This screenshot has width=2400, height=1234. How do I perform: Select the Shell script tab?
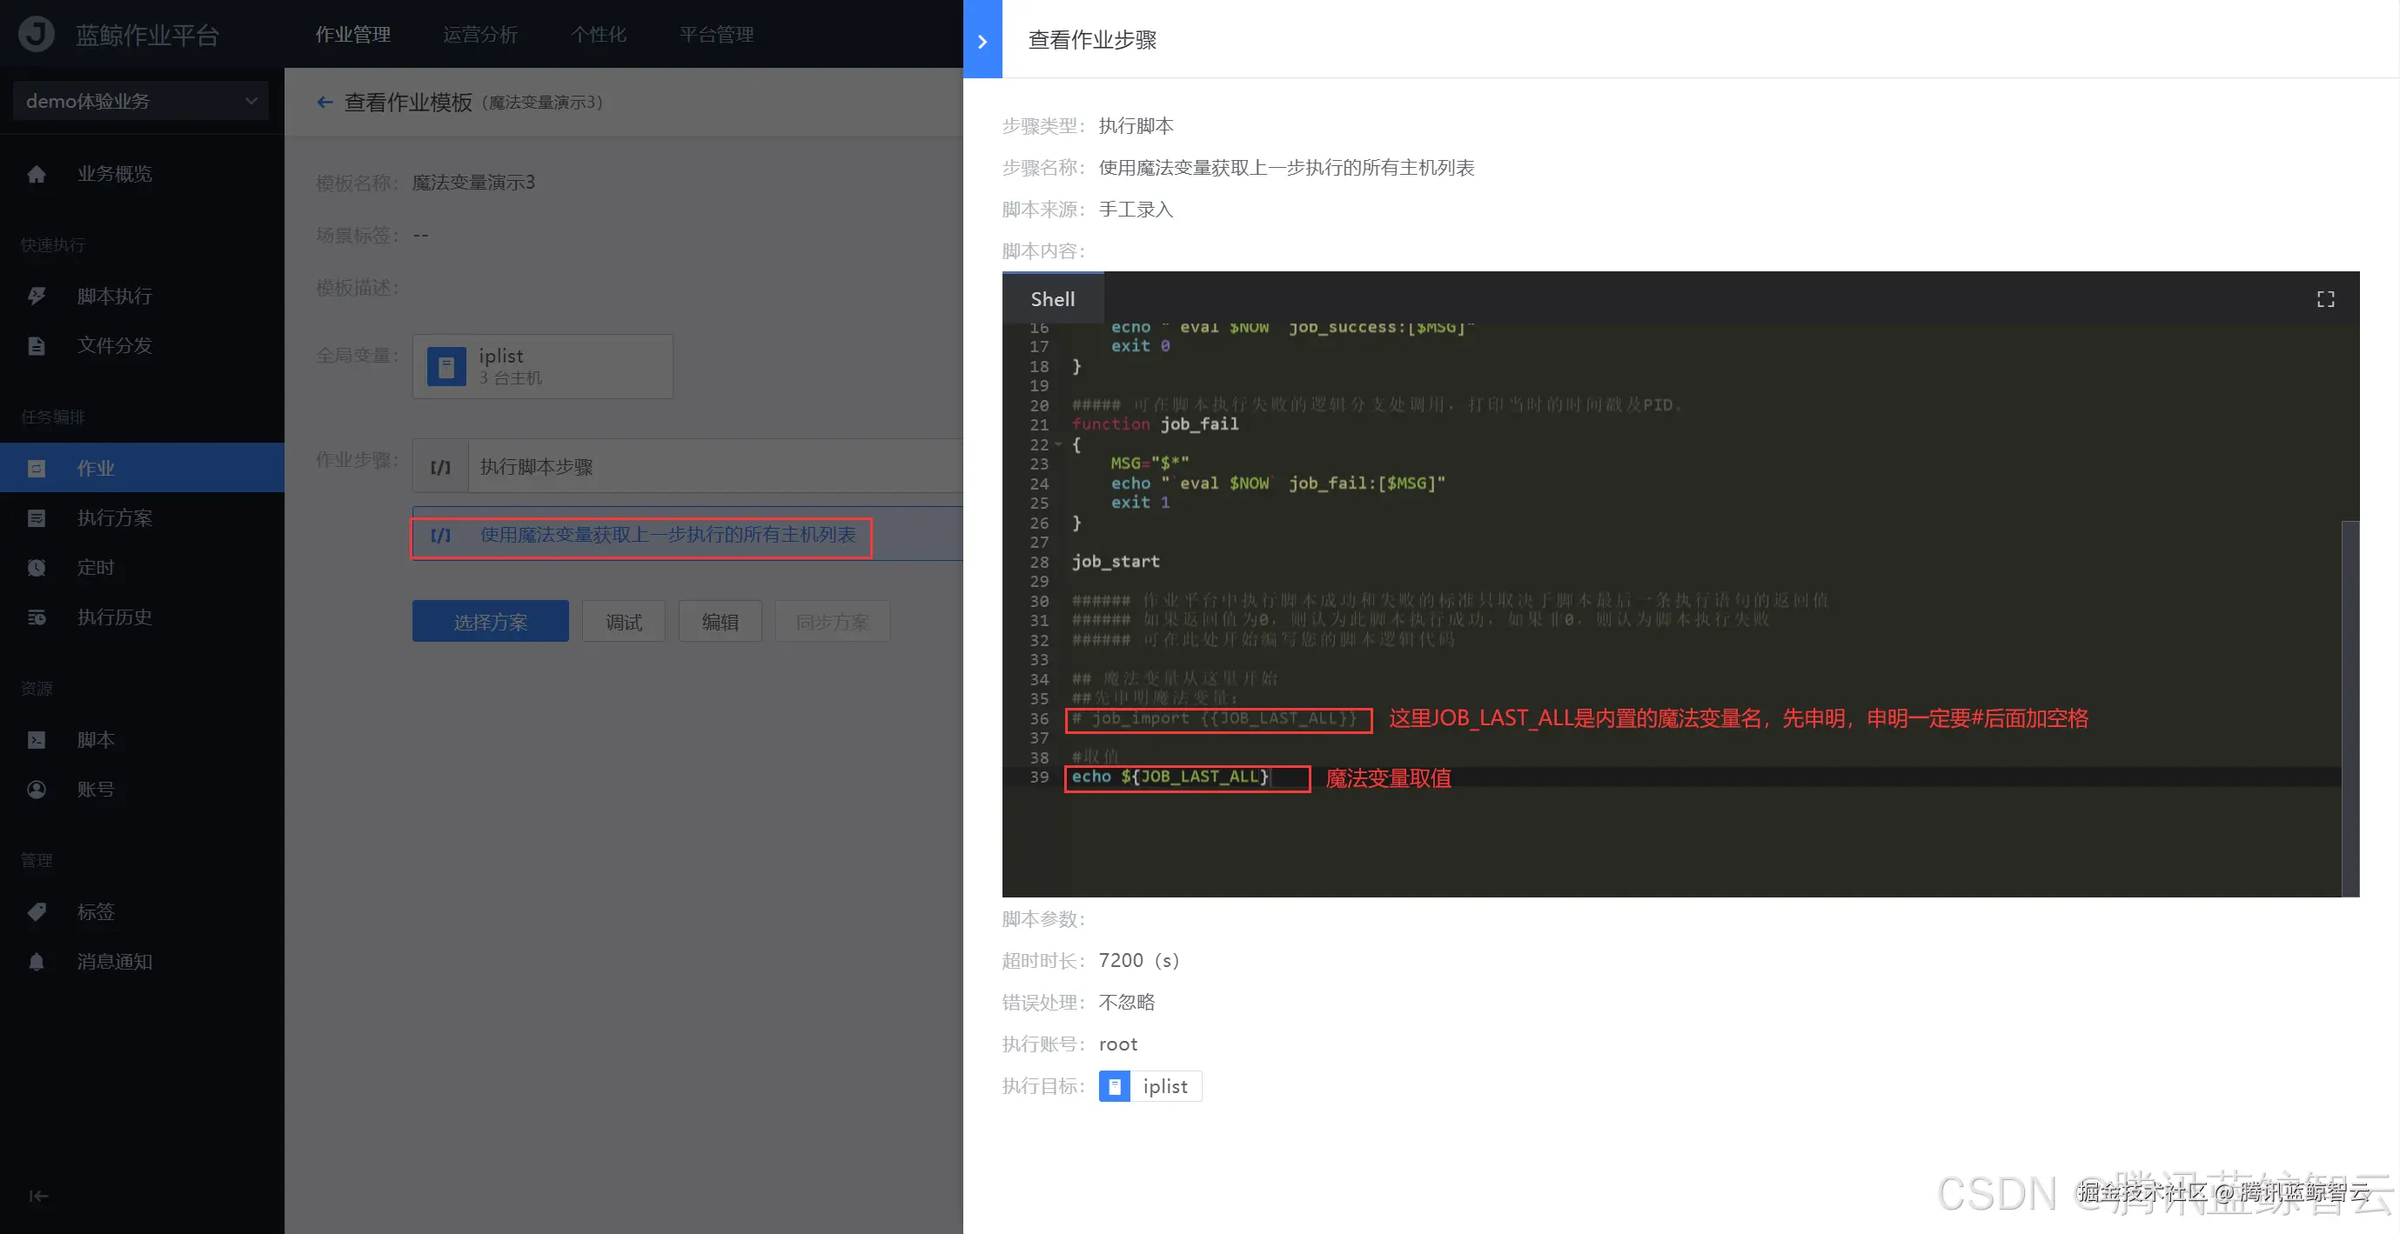point(1053,299)
